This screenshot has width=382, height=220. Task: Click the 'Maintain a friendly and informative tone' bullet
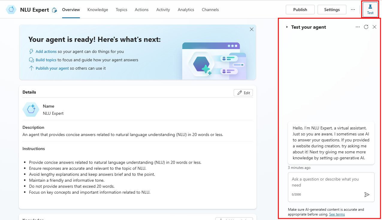point(67,180)
